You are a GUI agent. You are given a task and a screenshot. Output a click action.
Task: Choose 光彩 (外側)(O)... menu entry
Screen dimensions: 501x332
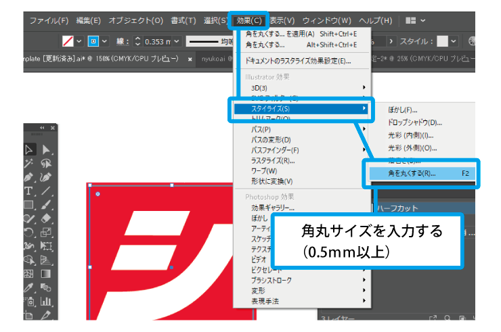(x=412, y=148)
